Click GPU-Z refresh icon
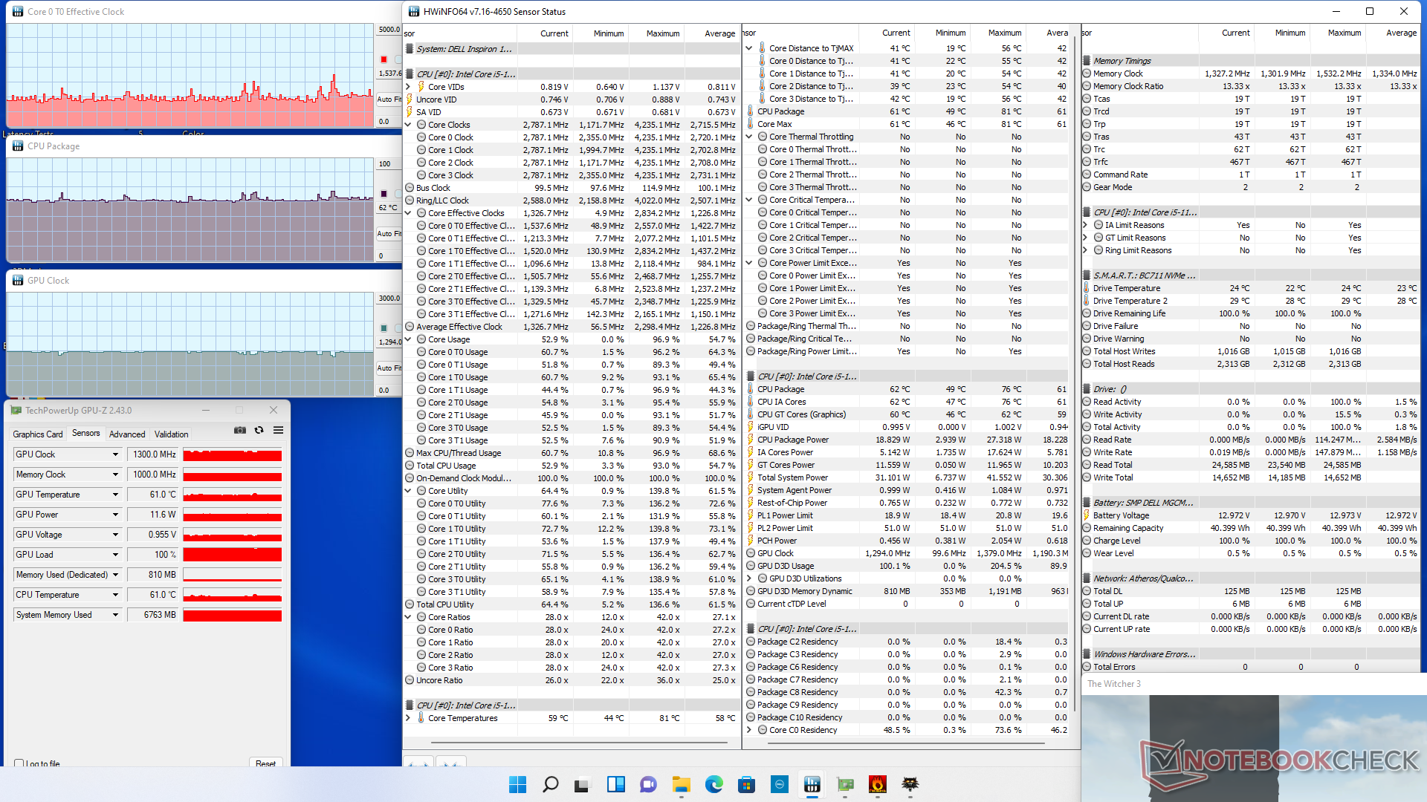 tap(259, 431)
